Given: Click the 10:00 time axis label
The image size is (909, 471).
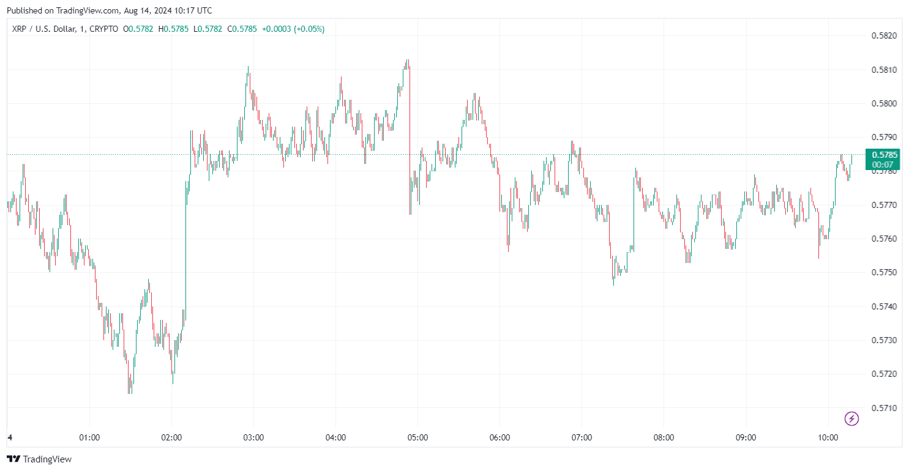Looking at the screenshot, I should click(x=828, y=438).
